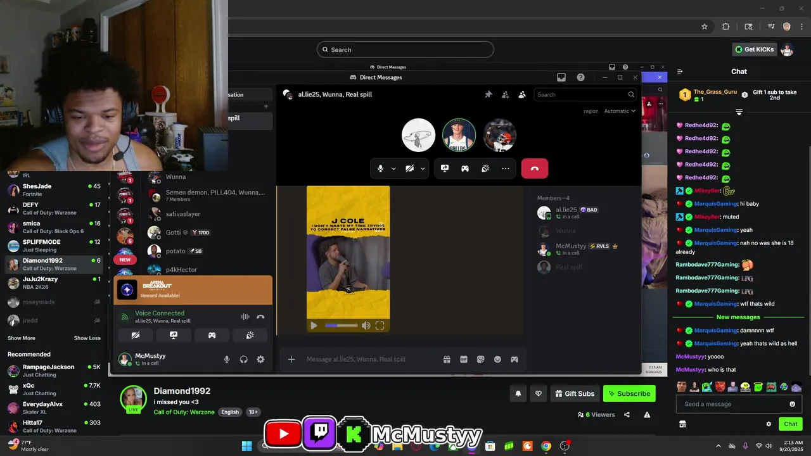This screenshot has width=811, height=456.
Task: Send a gift from message bar
Action: point(447,359)
